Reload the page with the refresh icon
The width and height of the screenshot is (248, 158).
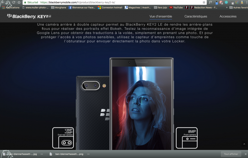(14, 2)
